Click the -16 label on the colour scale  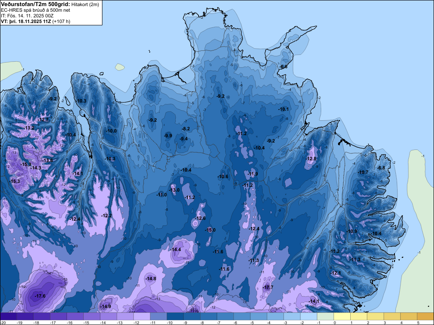click(69, 323)
